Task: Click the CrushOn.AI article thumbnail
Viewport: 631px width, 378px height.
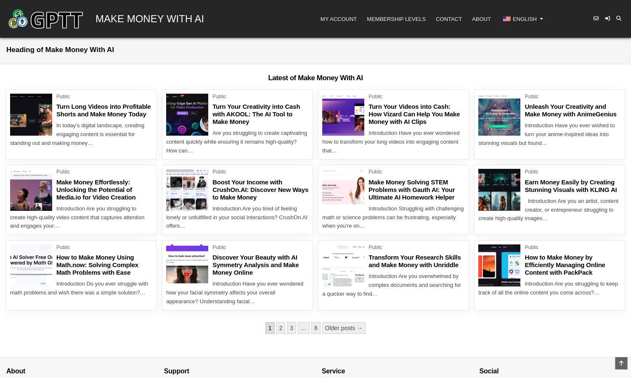Action: 187,190
